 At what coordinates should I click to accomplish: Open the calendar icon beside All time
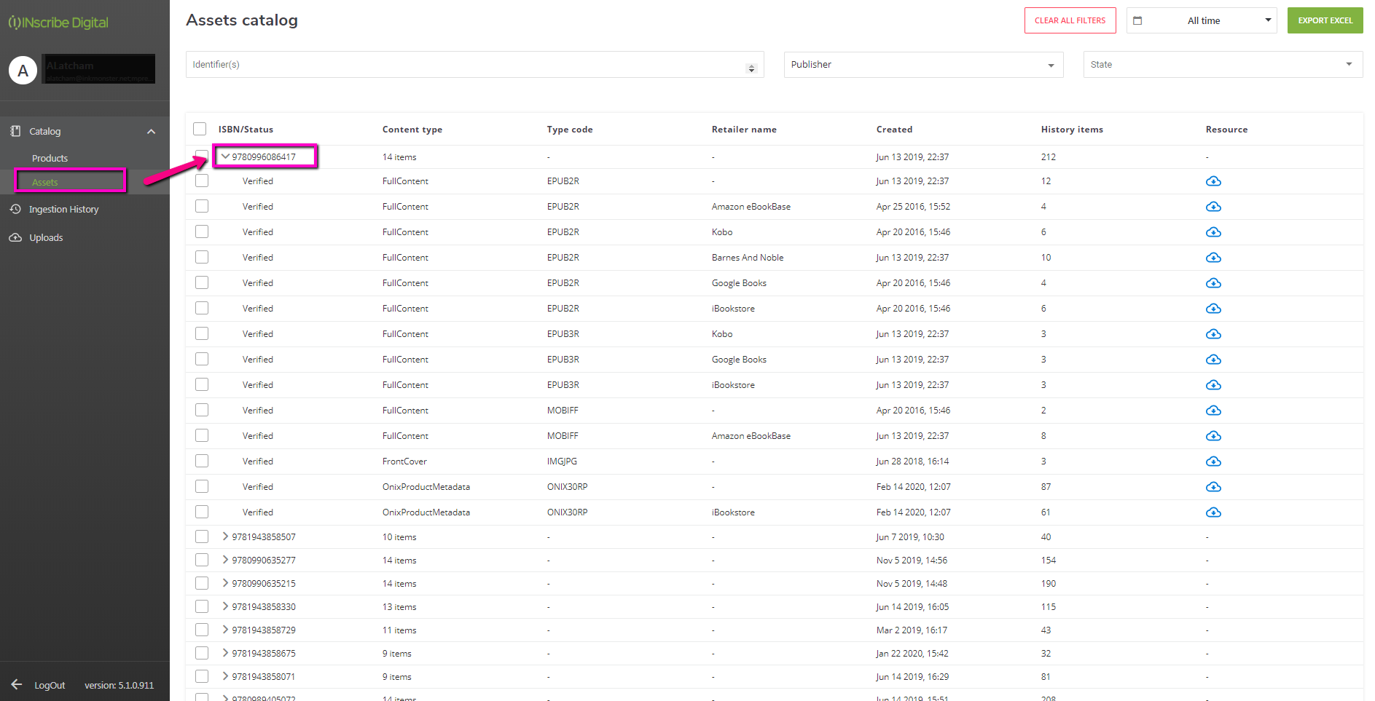[1137, 20]
